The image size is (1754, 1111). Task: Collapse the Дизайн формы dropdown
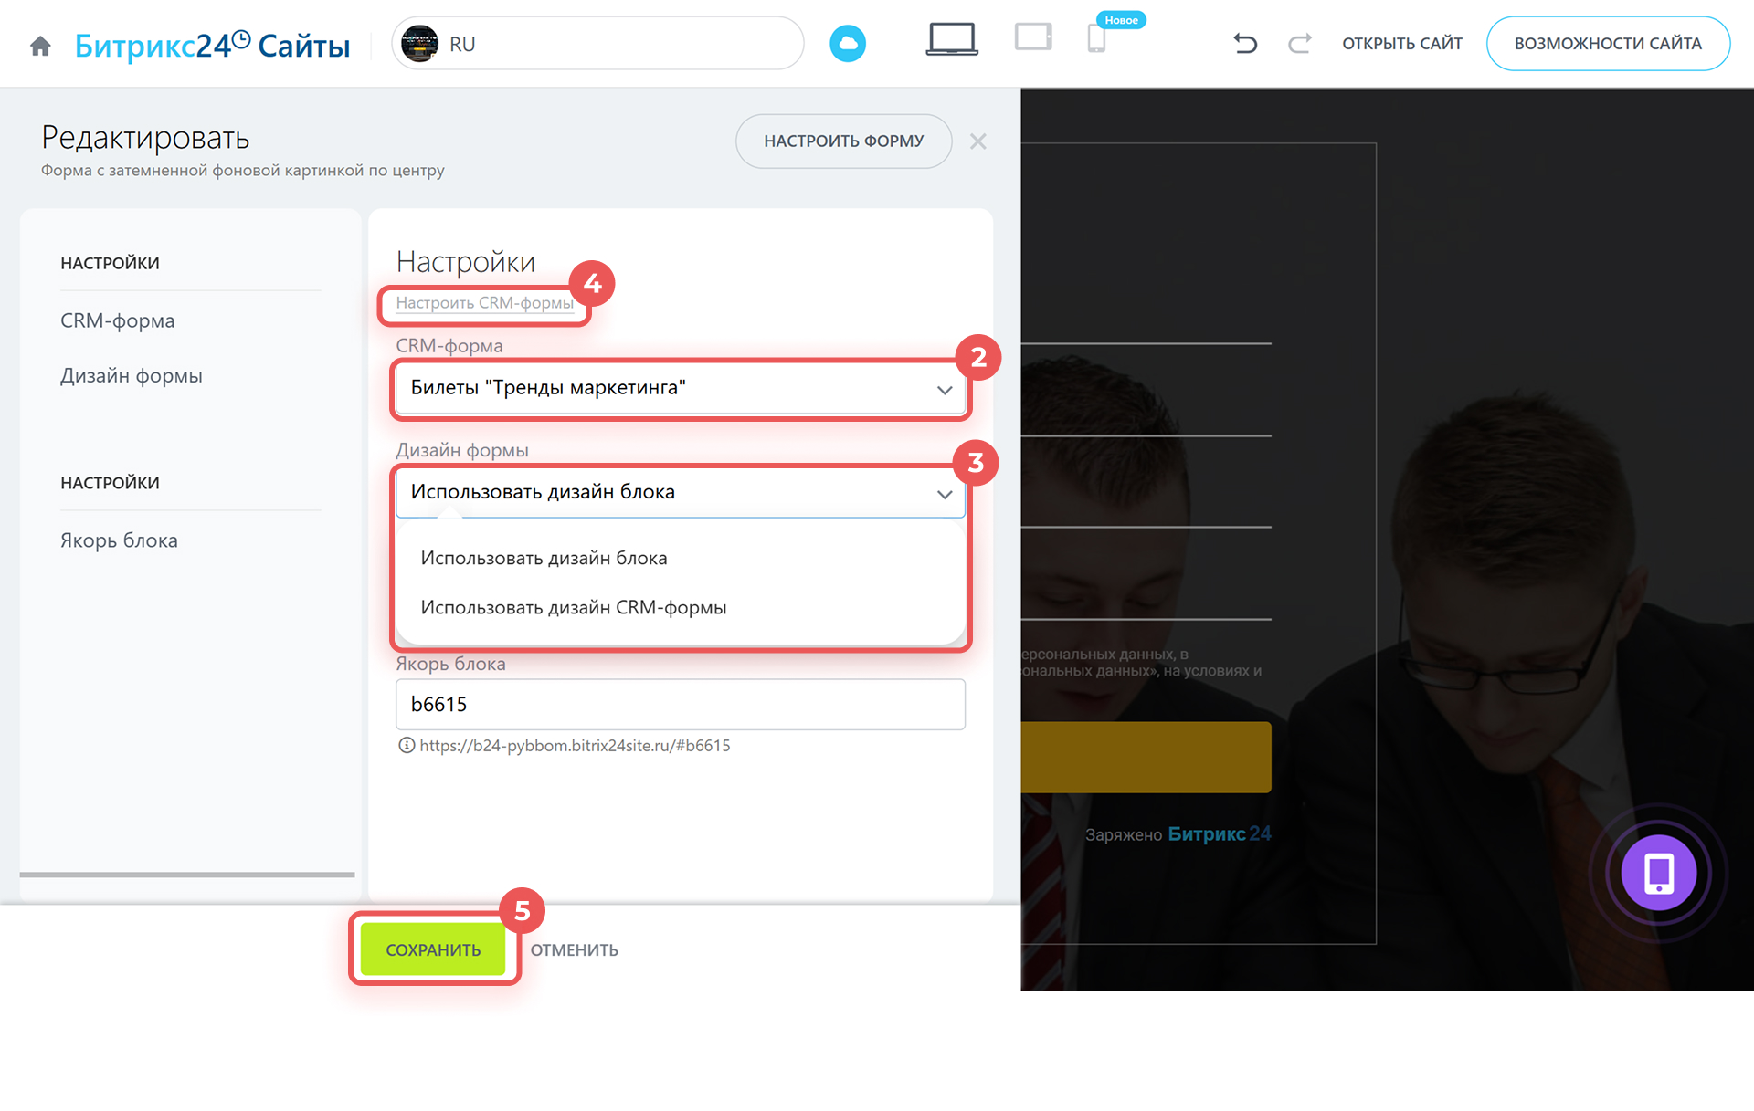tap(680, 493)
